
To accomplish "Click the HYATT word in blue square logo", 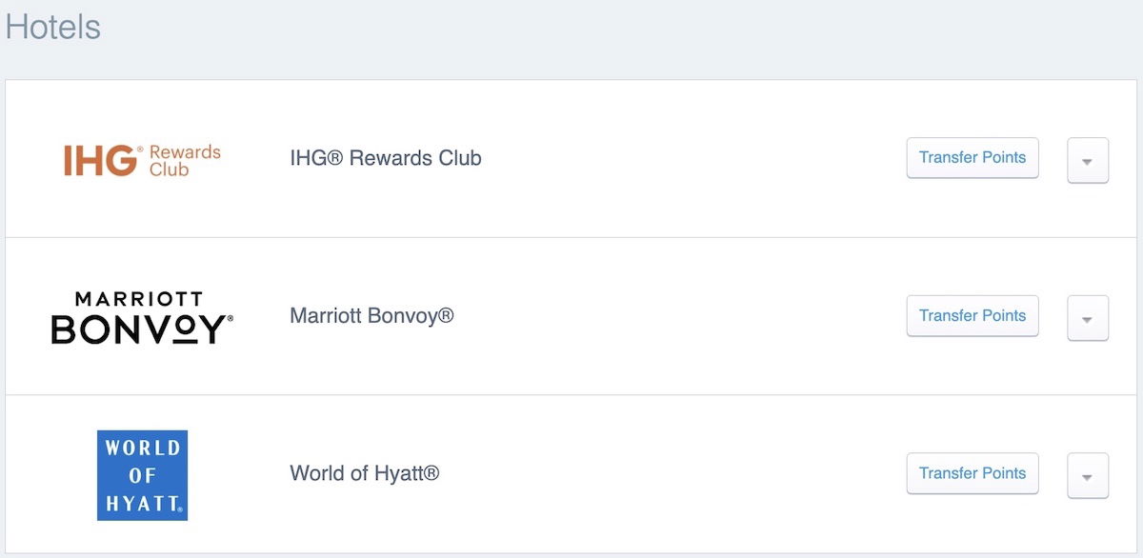I will click(x=142, y=502).
